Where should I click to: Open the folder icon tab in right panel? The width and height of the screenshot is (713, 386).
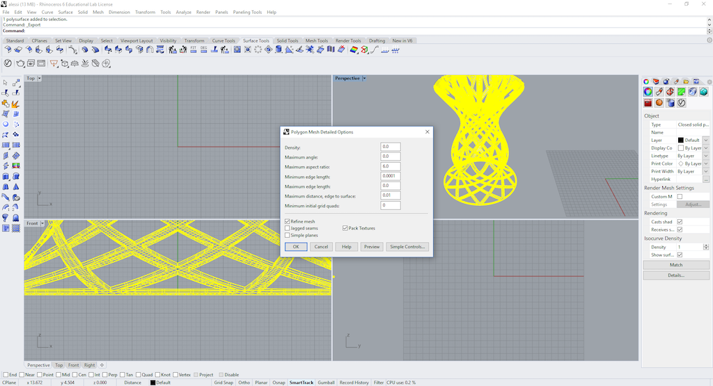coord(686,82)
